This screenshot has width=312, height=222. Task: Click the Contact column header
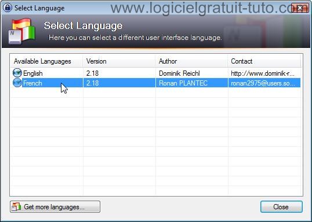[x=264, y=61]
